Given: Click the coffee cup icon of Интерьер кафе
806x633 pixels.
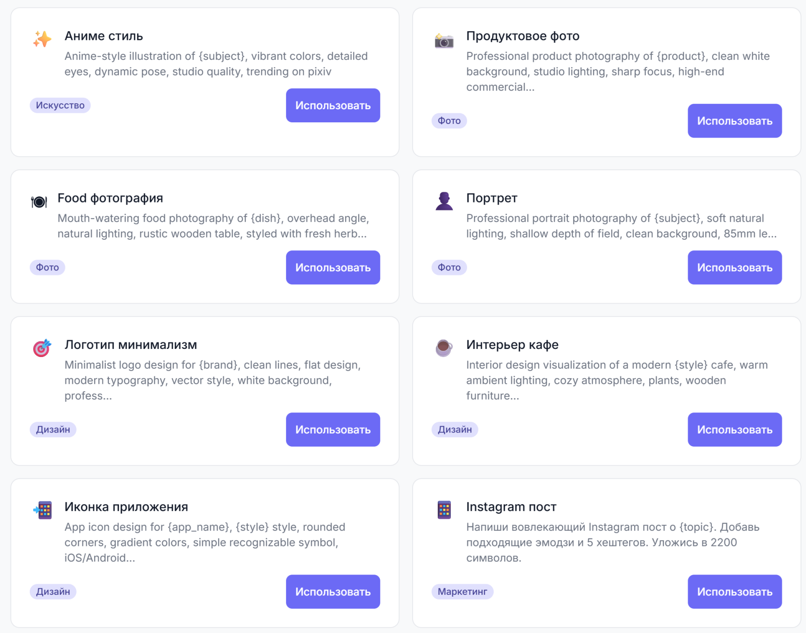Looking at the screenshot, I should tap(444, 347).
